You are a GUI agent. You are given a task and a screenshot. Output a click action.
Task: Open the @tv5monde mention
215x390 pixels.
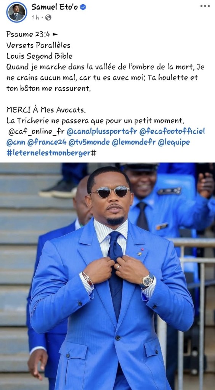point(89,142)
